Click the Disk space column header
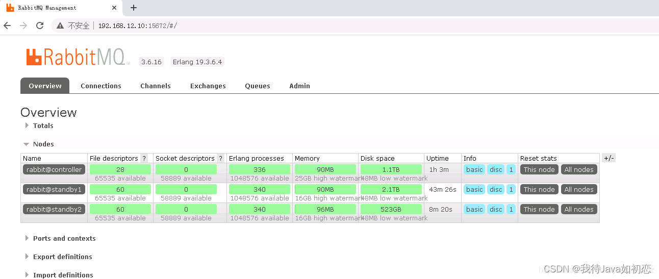Image resolution: width=659 pixels, height=279 pixels. [377, 158]
